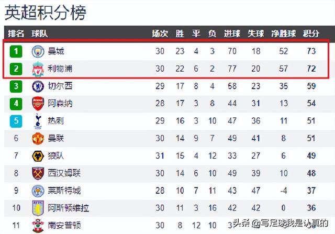335x234 pixels.
Task: Click the Tottenham cockerel logo
Action: point(38,121)
